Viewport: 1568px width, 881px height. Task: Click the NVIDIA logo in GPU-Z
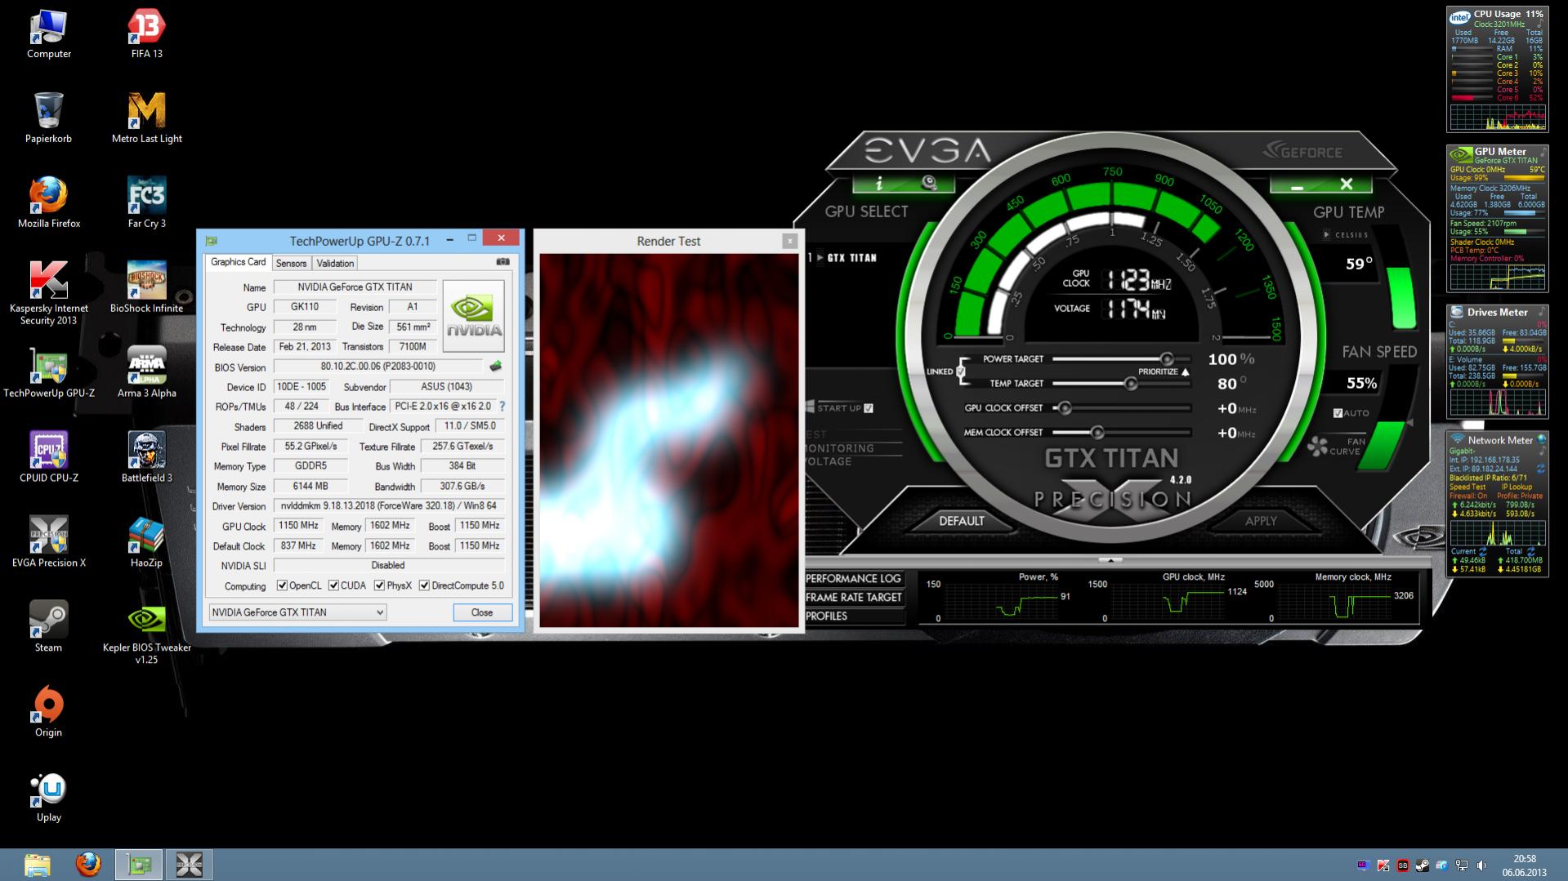[473, 316]
